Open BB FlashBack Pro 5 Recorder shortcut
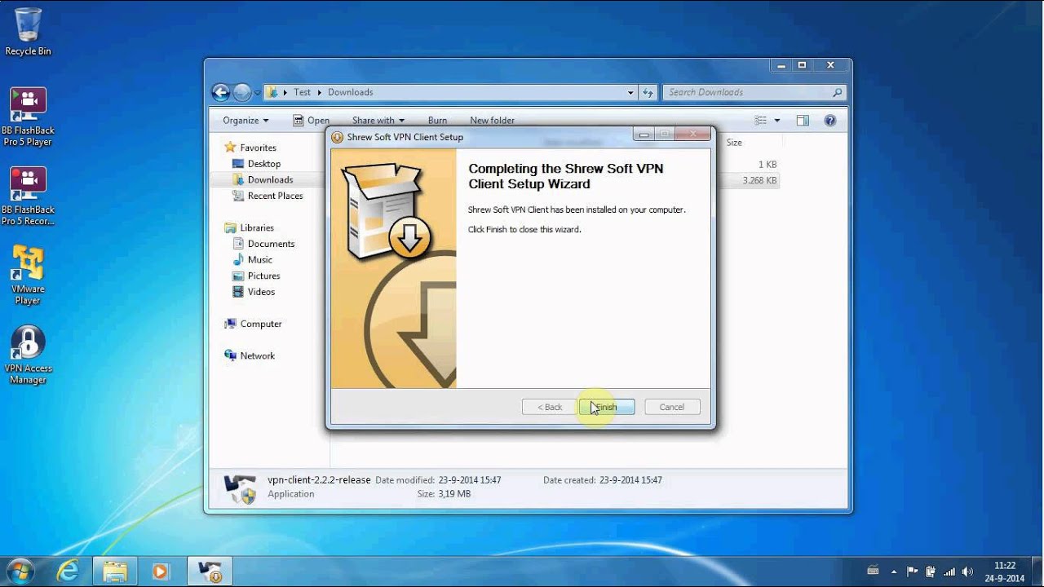The width and height of the screenshot is (1044, 587). [28, 196]
